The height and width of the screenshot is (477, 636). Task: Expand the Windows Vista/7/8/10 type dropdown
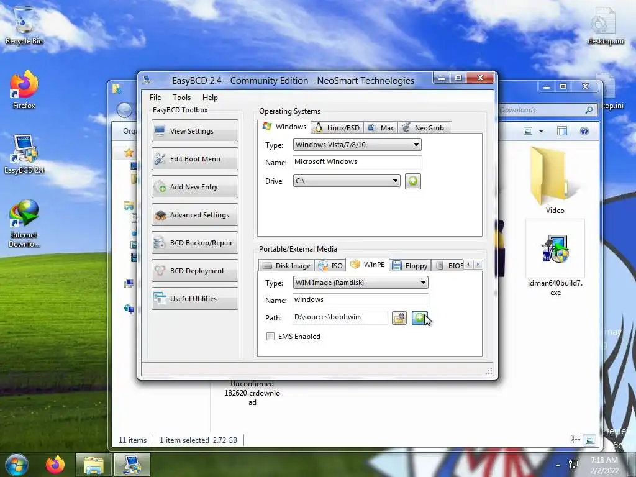click(357, 145)
